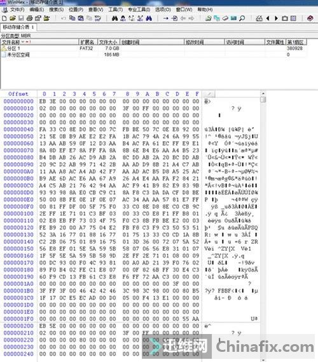Screen dimensions: 318x362
Task: Click the black right arrow navigation icon
Action: point(276,18)
